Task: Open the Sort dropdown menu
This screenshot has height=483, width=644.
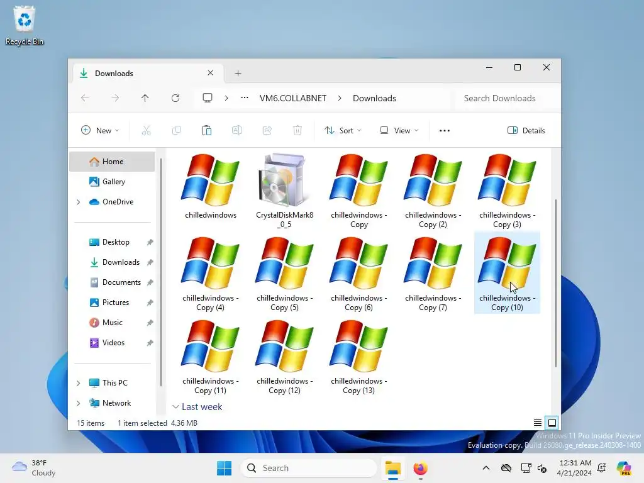Action: pos(343,131)
